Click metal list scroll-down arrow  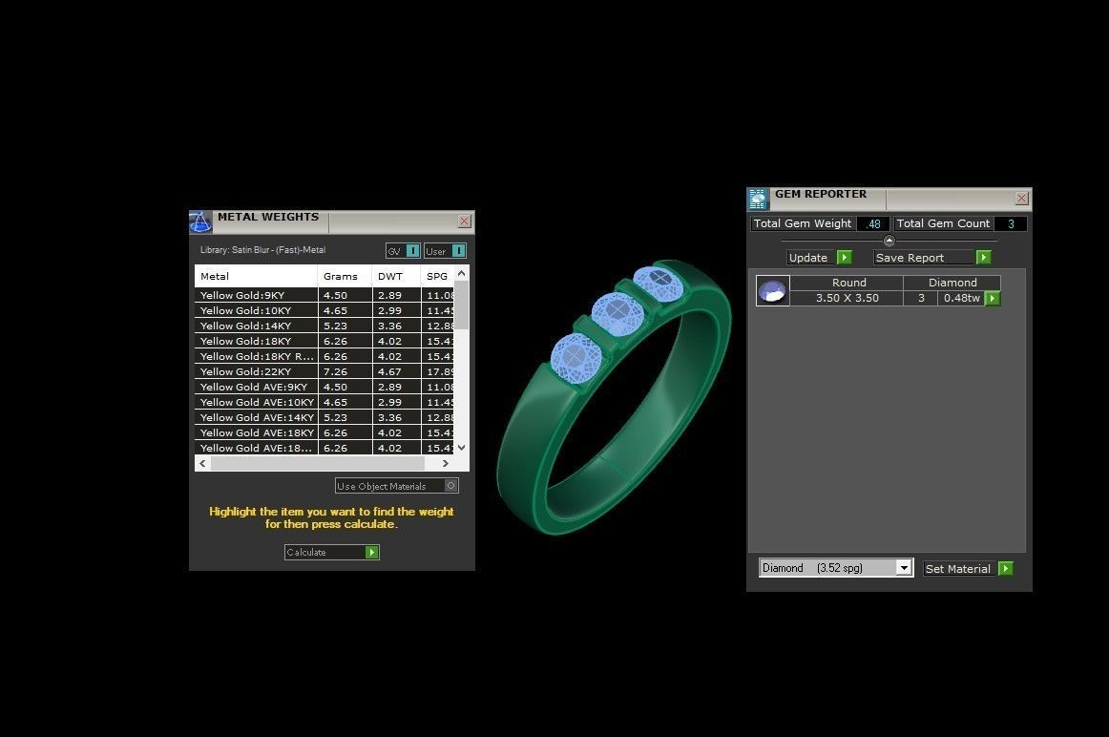tap(461, 448)
